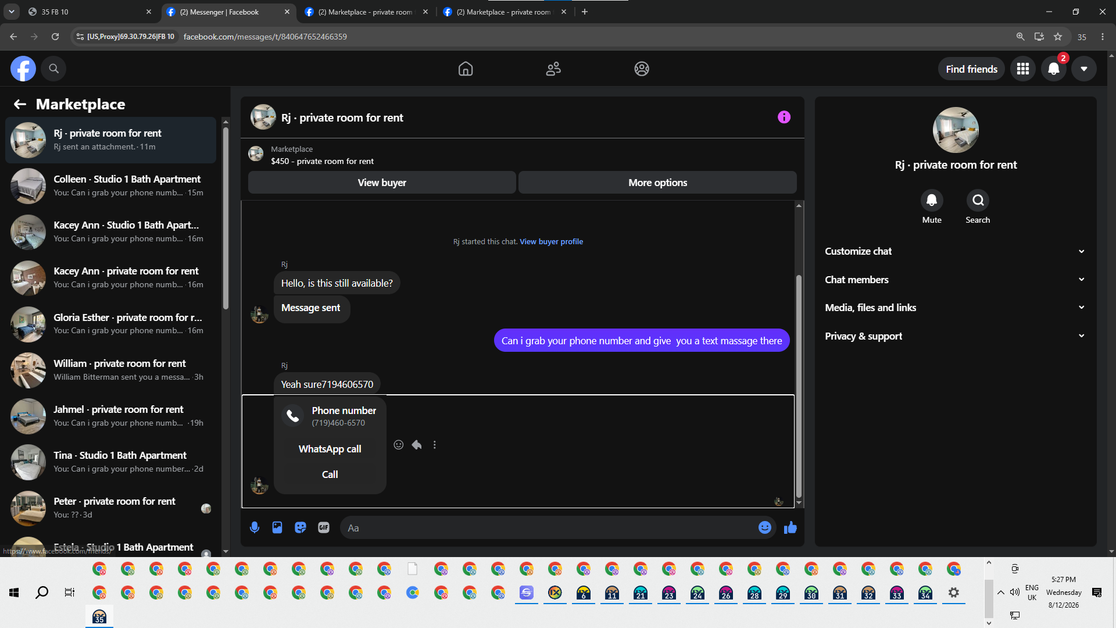Image resolution: width=1116 pixels, height=628 pixels.
Task: Open the Friends icon in top navigation
Action: coord(553,69)
